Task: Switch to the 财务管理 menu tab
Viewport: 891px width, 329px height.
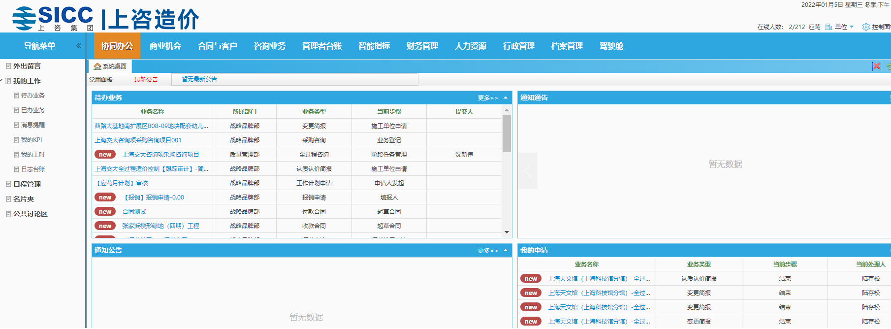Action: click(422, 46)
